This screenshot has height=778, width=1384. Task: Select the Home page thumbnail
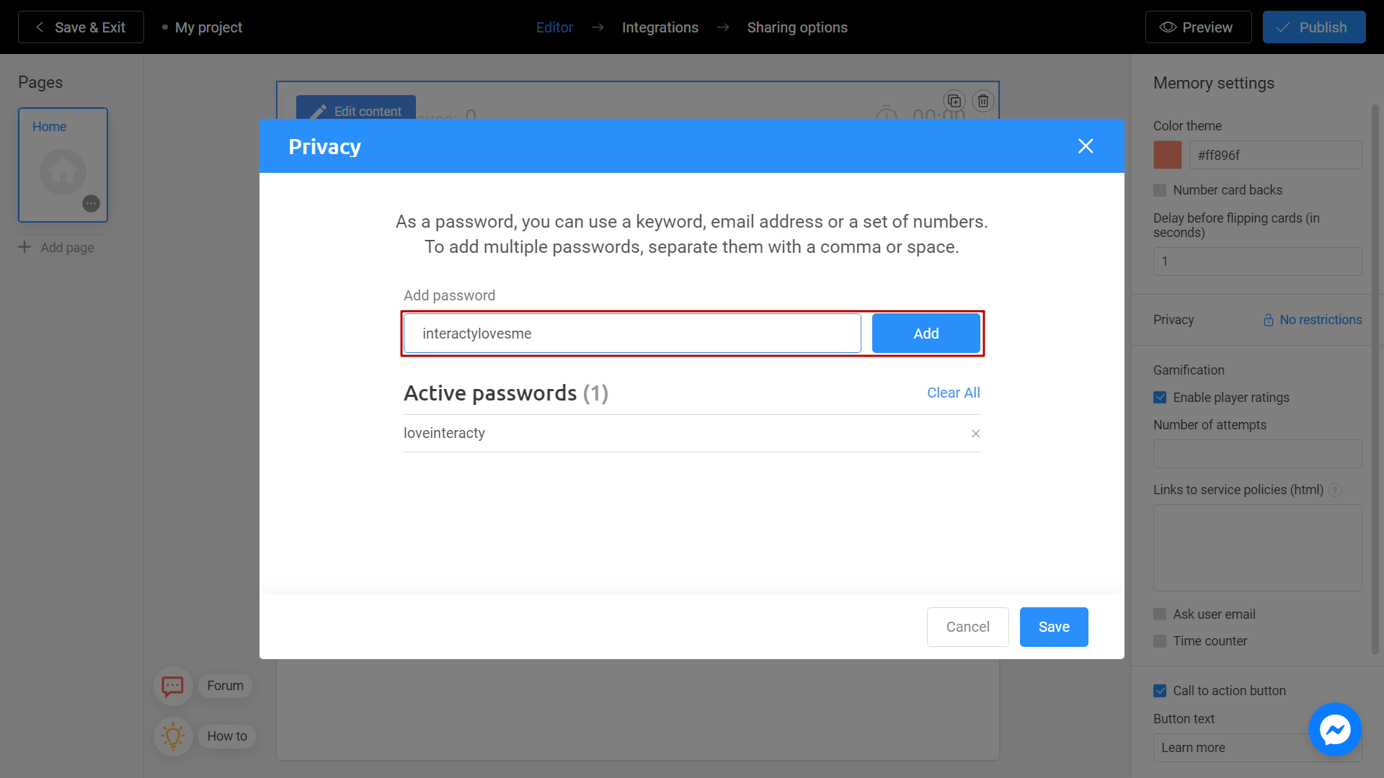tap(63, 164)
